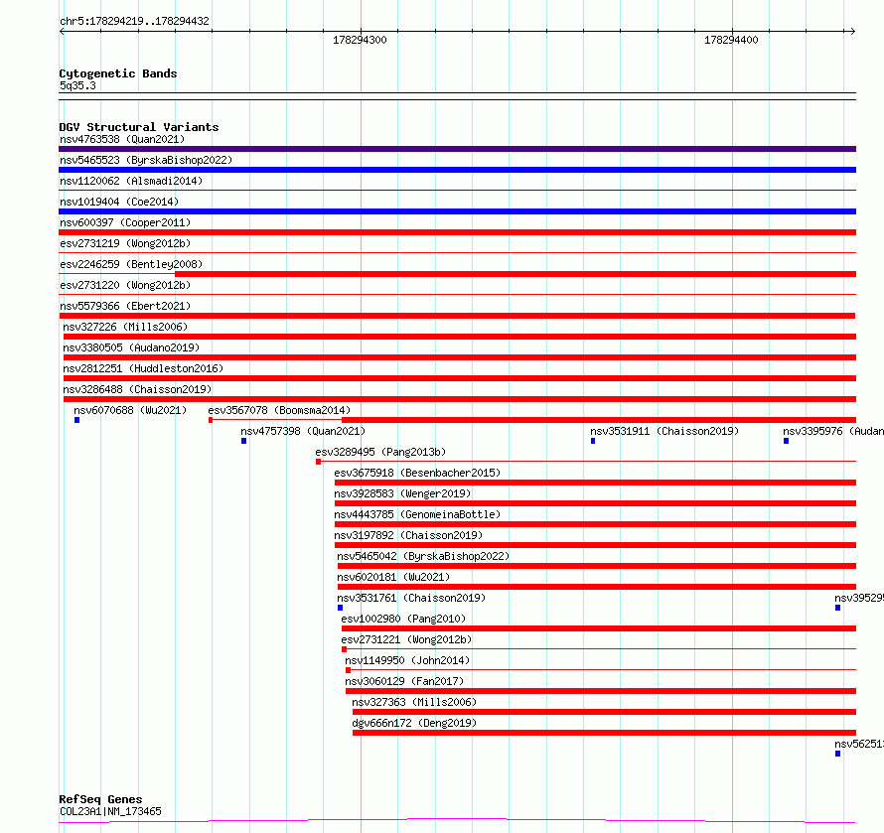The height and width of the screenshot is (833, 884).
Task: Select nsv3060129 (Fan2017) variant label
Action: [404, 681]
